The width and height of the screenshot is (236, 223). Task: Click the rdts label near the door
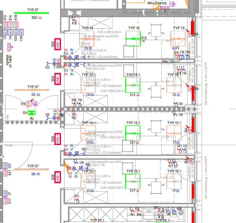tap(8, 117)
